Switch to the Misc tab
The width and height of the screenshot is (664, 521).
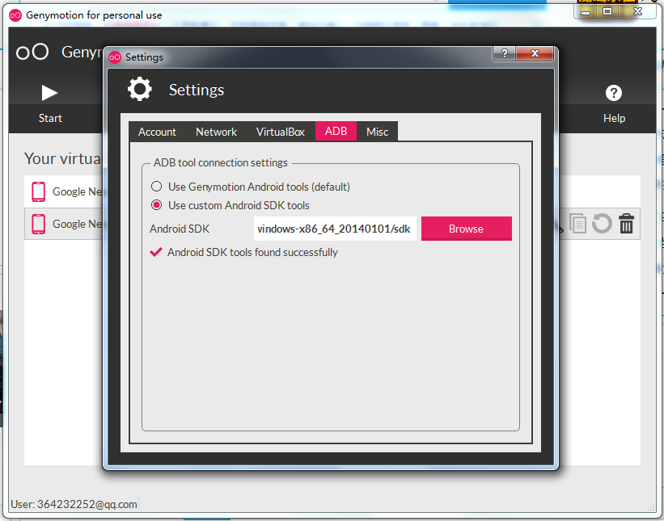377,132
